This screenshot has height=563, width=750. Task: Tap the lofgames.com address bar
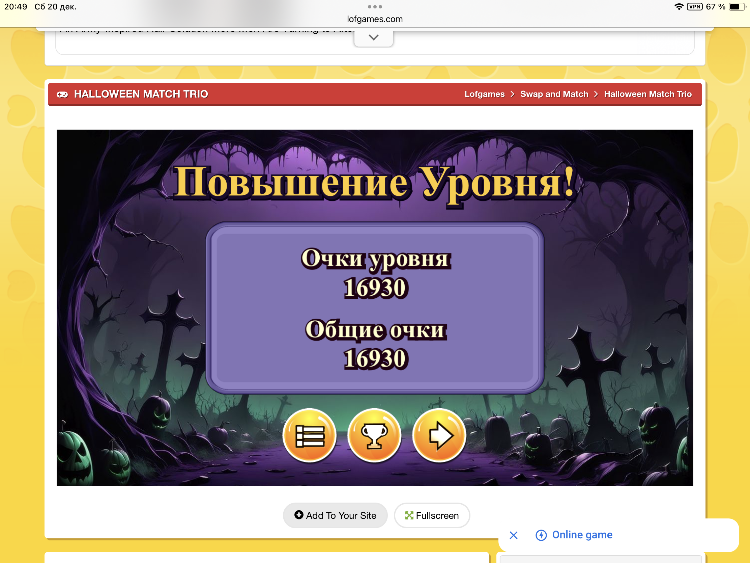tap(375, 19)
